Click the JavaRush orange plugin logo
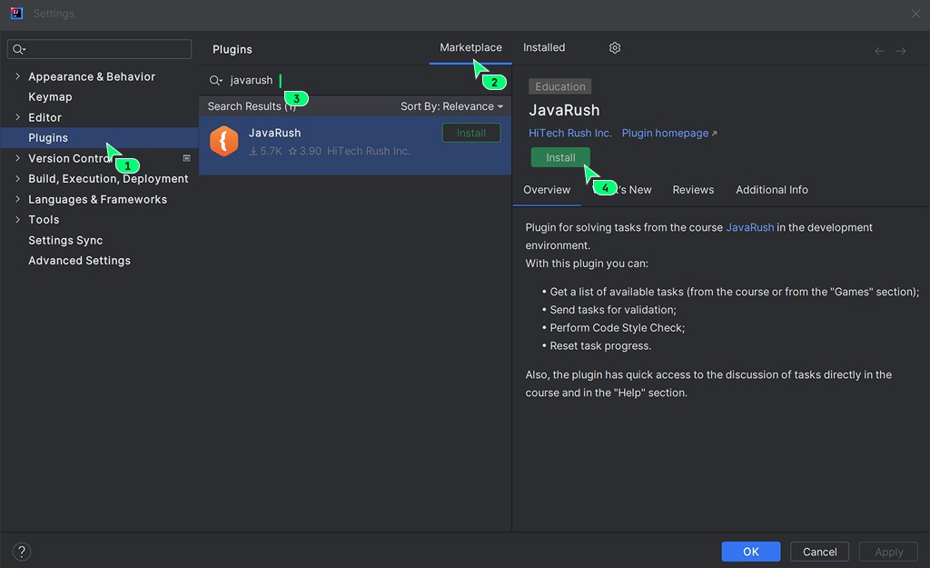Image resolution: width=930 pixels, height=568 pixels. point(223,141)
